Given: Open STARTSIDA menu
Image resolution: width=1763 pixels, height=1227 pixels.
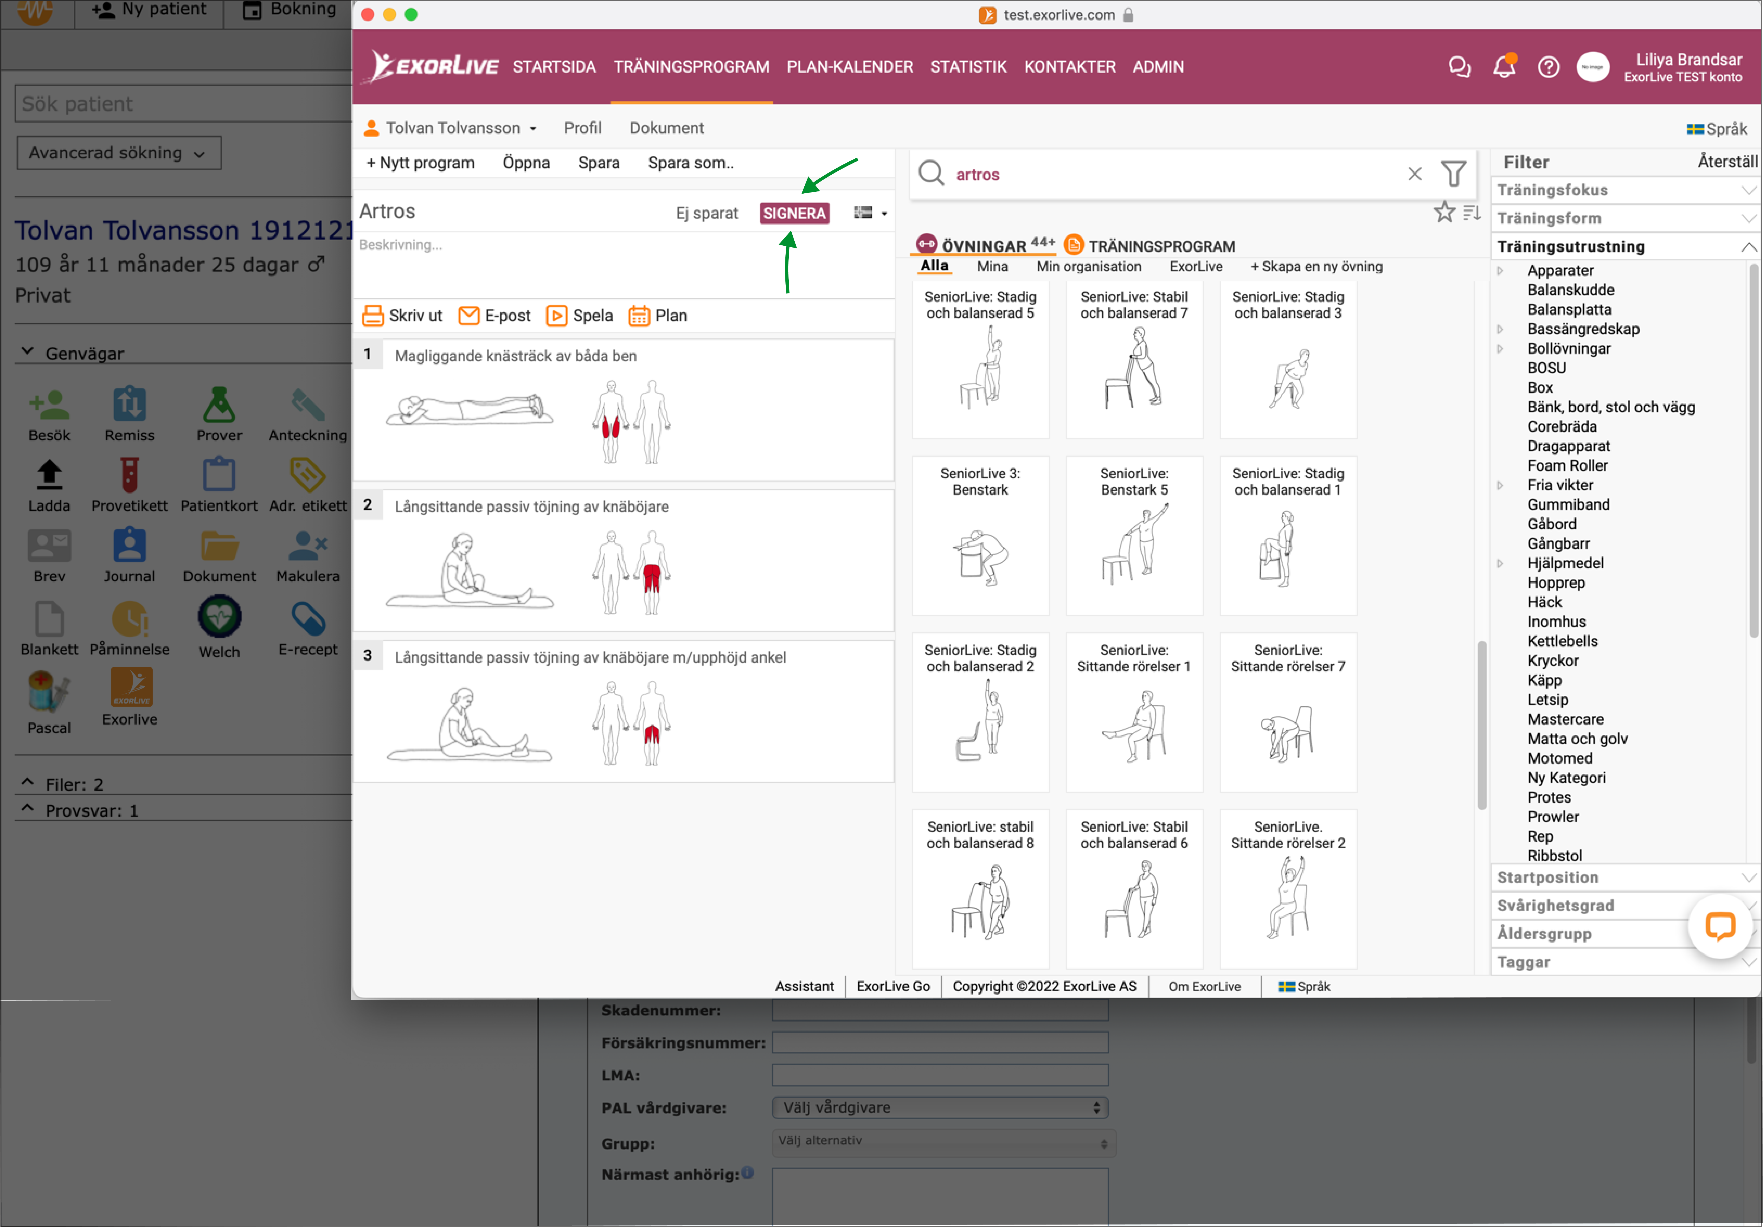Looking at the screenshot, I should [554, 67].
